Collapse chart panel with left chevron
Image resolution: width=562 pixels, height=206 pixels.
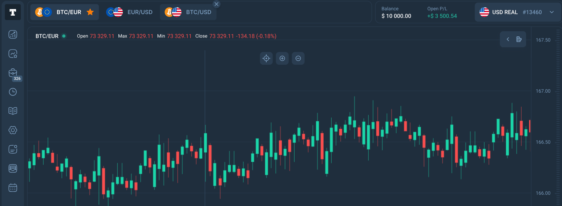point(508,39)
